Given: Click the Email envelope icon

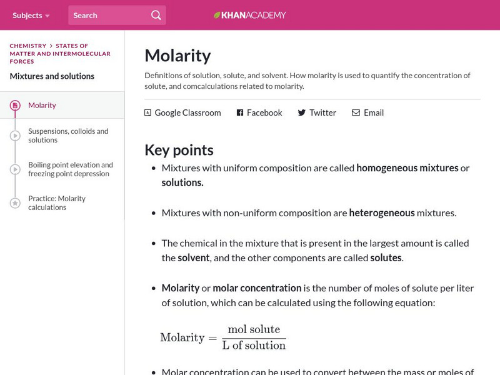Looking at the screenshot, I should 356,112.
